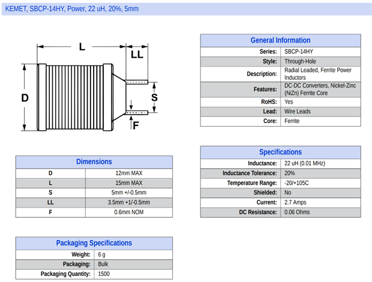Click the Core value "Ferrite"

pos(292,121)
